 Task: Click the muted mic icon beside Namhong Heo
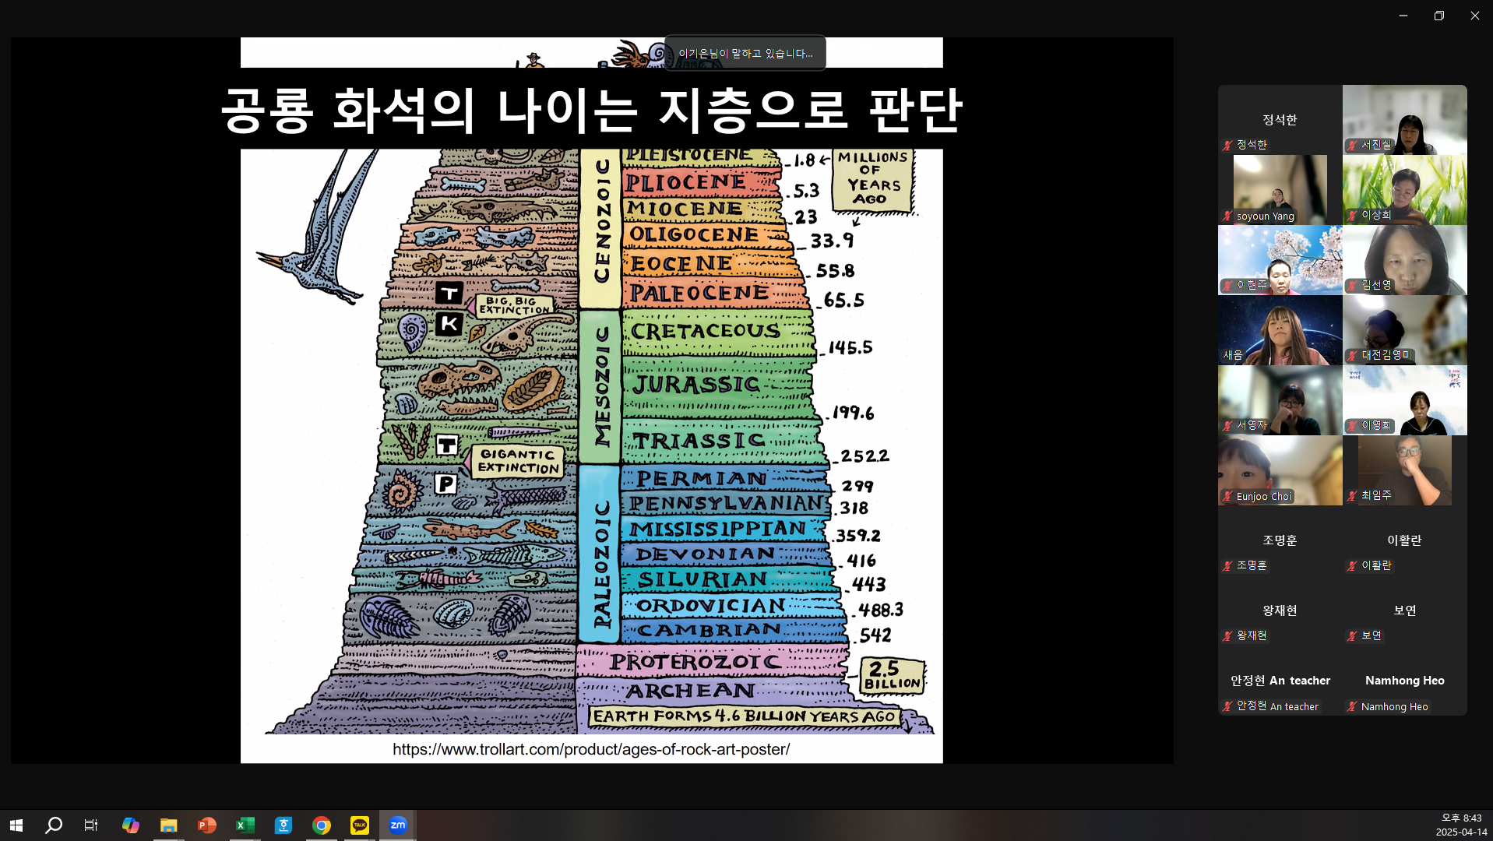click(1352, 706)
